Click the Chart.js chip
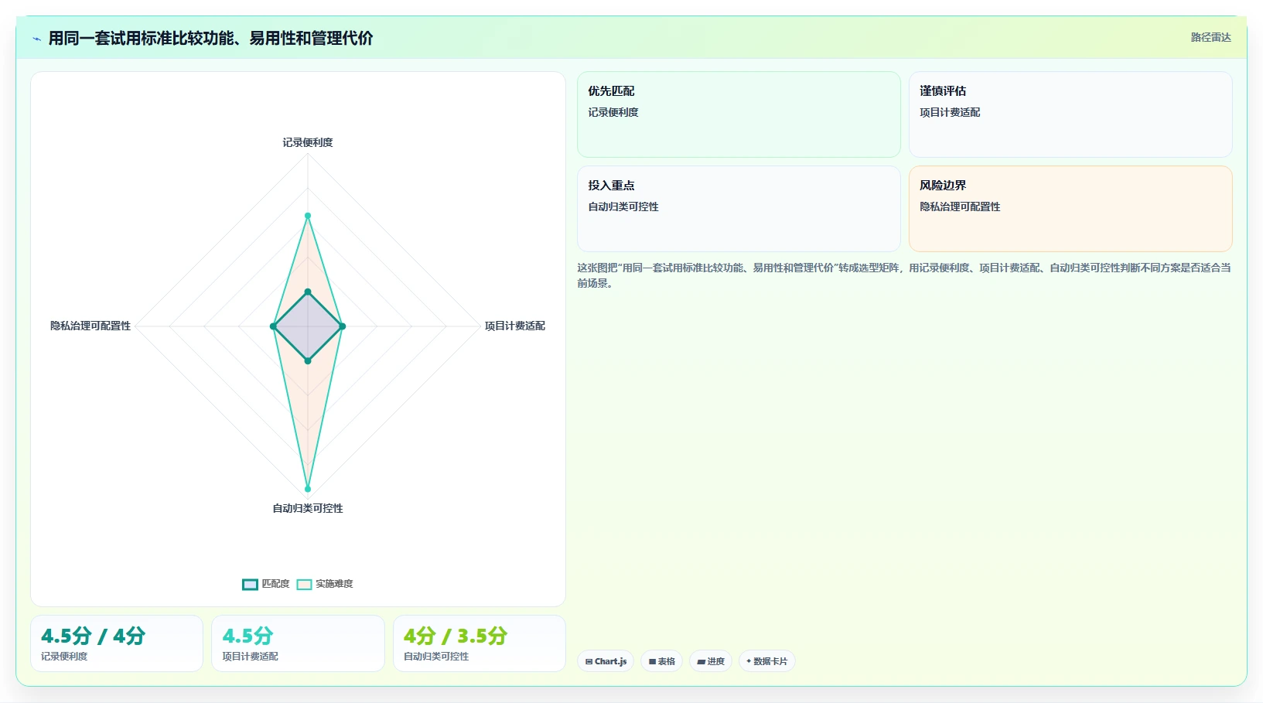Screen dimensions: 1263x703 tap(606, 661)
